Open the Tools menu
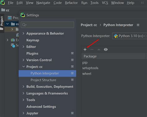 pos(95,3)
